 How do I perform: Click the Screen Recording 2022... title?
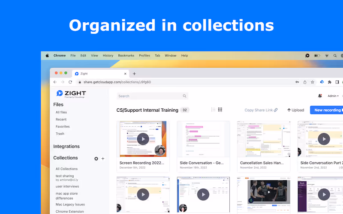tap(142, 163)
